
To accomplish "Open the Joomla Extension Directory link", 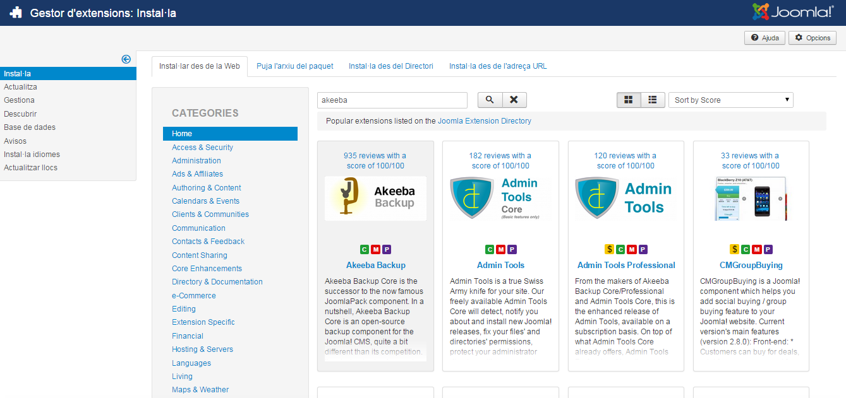I will [x=484, y=121].
